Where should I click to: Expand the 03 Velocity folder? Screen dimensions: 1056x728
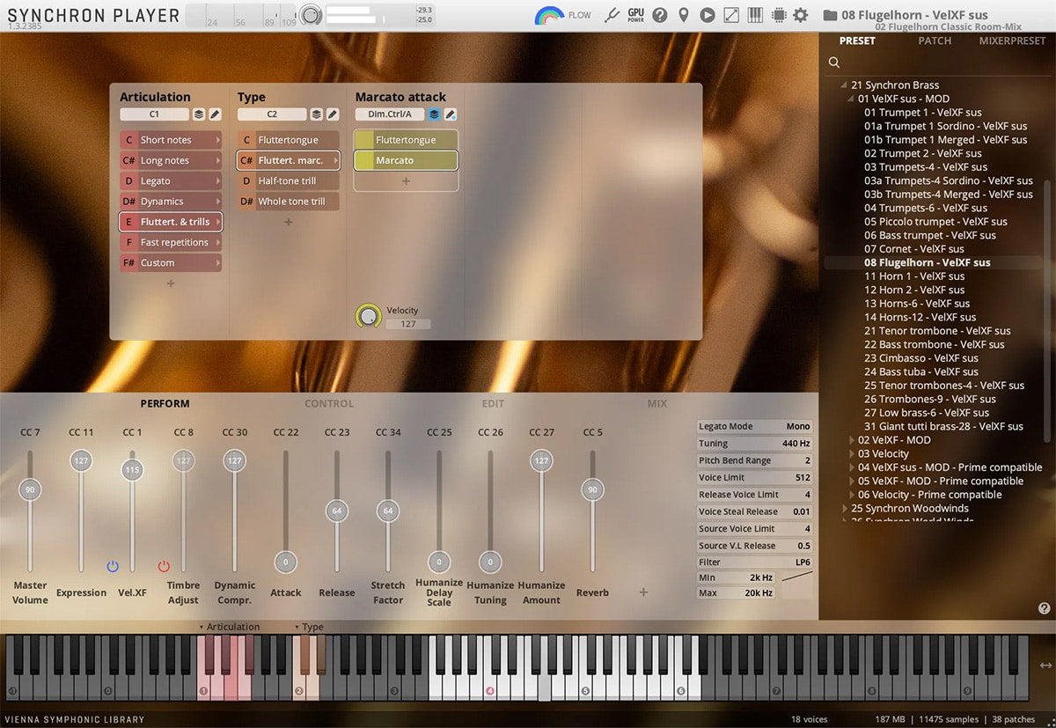[852, 453]
